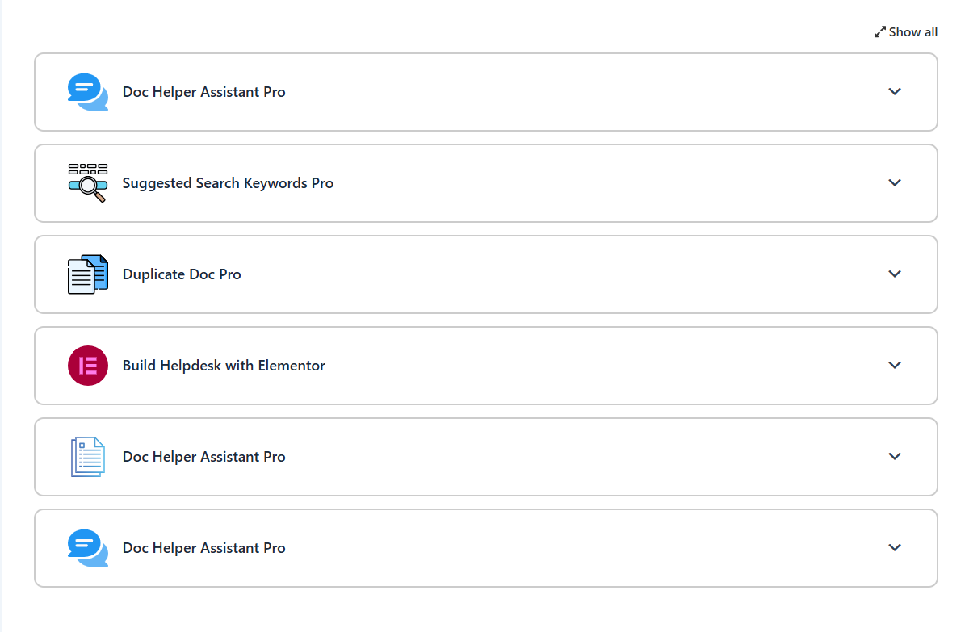
Task: Click the chat bubble icon above Suggested Search Keywords
Action: pyautogui.click(x=87, y=92)
